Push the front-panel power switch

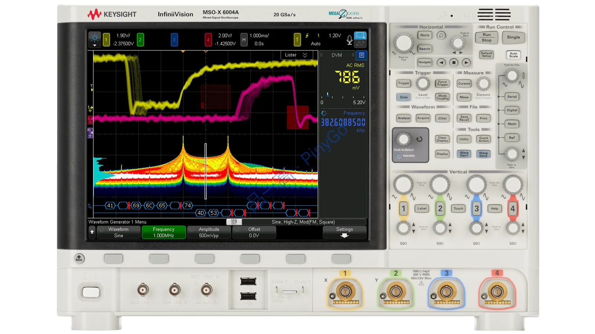tap(91, 292)
